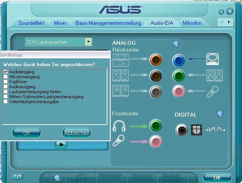Click the green front-speaker rear jack
The image size is (242, 183).
pyautogui.click(x=179, y=76)
